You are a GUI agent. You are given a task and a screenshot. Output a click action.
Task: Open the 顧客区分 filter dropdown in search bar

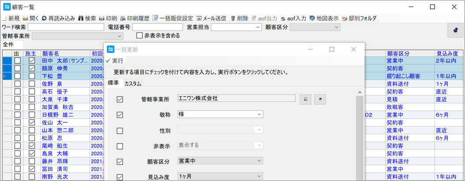point(337,27)
